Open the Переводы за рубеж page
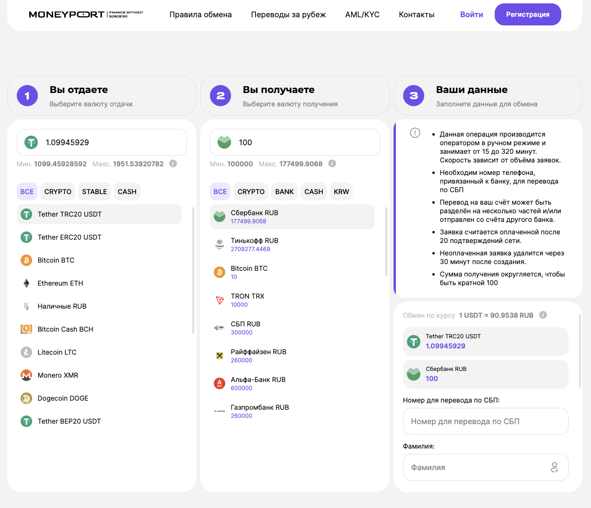591x508 pixels. coord(289,15)
